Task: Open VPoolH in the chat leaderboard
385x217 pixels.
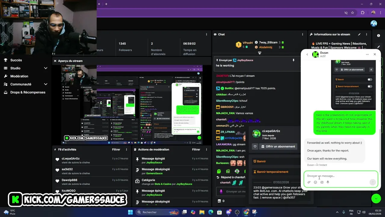Action: (x=248, y=43)
